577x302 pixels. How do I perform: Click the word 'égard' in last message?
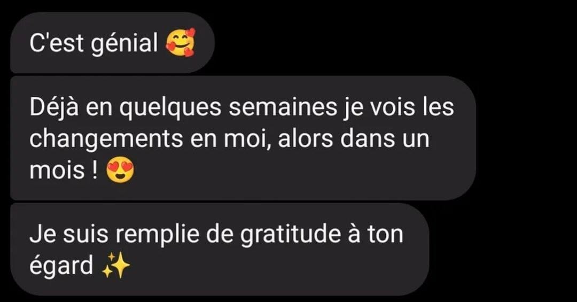[x=61, y=267]
